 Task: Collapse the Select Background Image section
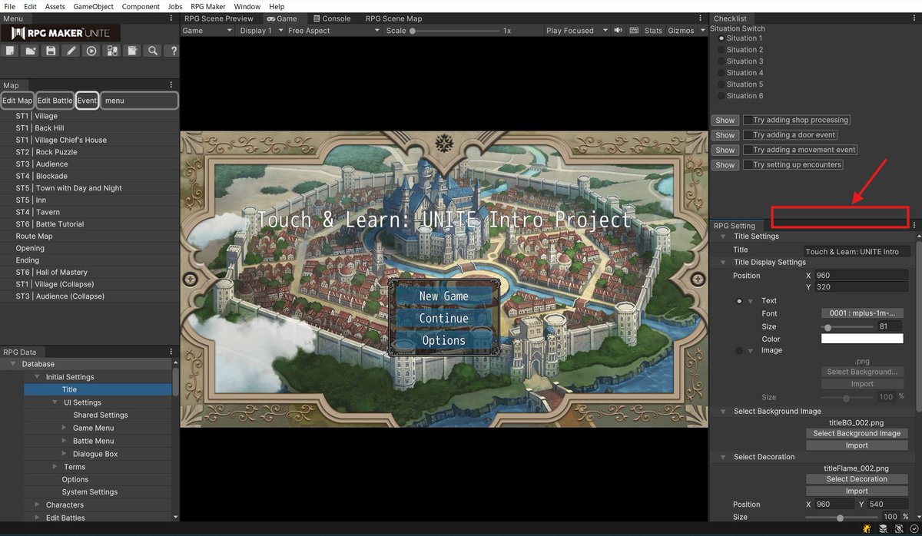(721, 411)
